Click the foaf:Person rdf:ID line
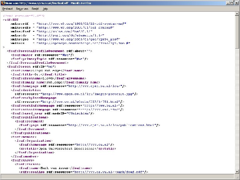Viewport: 240px width, 180px height. [31, 67]
